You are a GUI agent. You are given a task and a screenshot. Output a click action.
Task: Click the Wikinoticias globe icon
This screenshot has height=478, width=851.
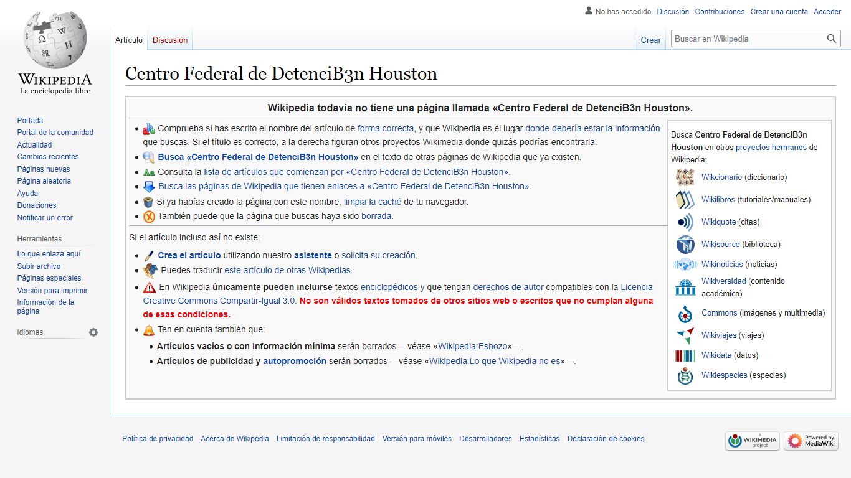click(x=685, y=265)
